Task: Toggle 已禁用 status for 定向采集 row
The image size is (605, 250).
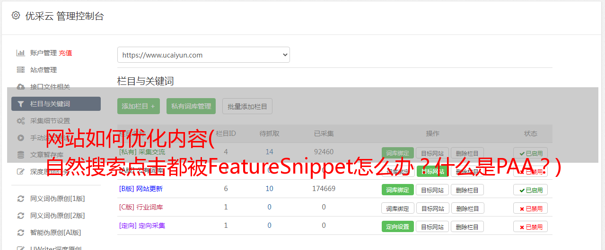Action: pyautogui.click(x=531, y=226)
